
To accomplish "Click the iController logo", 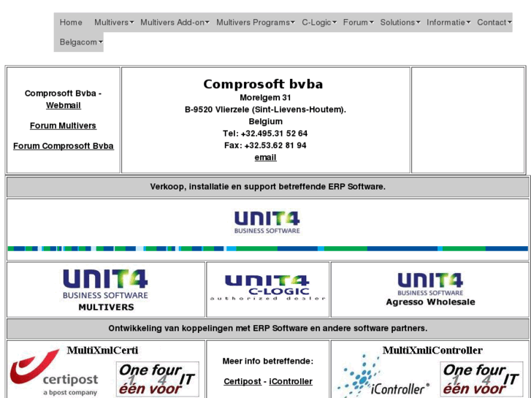I will (x=383, y=376).
